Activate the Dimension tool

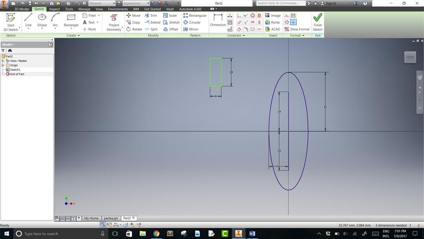pos(218,20)
